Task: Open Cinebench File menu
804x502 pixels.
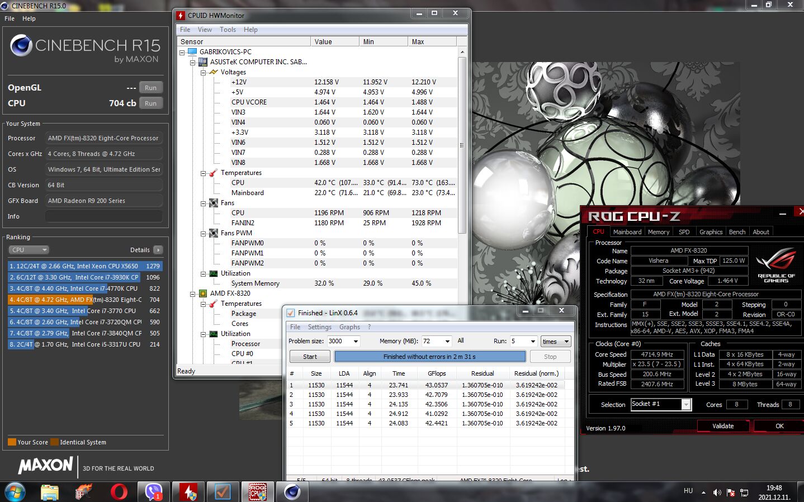Action: 10,18
